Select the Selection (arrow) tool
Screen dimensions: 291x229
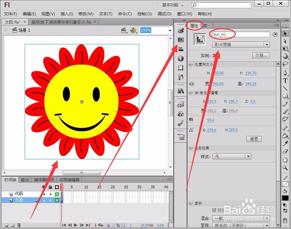(285, 34)
